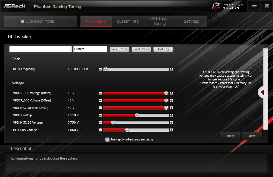Screen dimensions: 273x177
Task: Decrease VDDIO Voltage with minus icon
Action: (x=100, y=115)
